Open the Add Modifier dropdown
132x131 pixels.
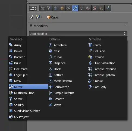(x=78, y=34)
